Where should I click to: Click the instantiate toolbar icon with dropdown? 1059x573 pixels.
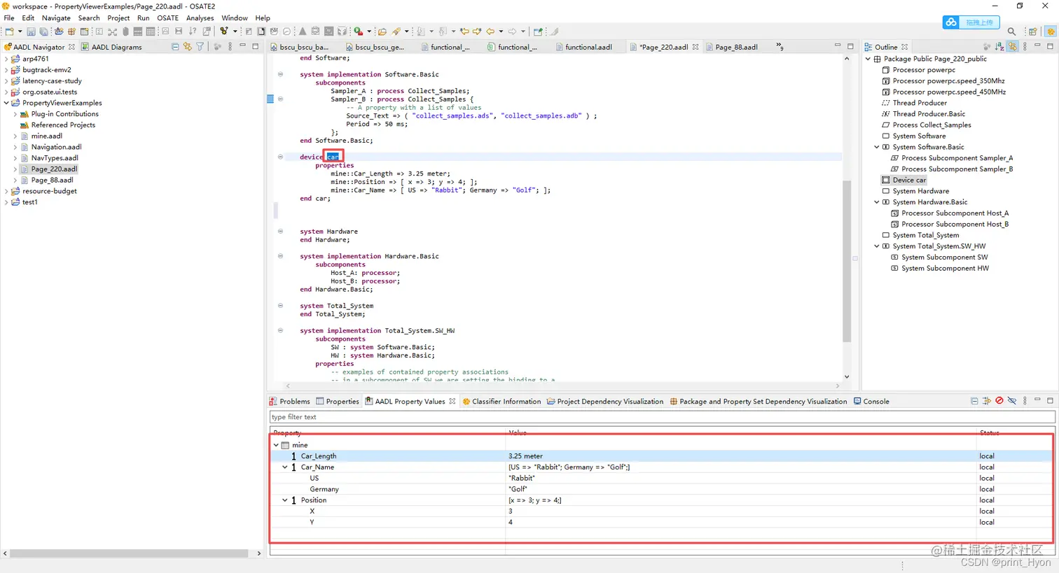(224, 31)
